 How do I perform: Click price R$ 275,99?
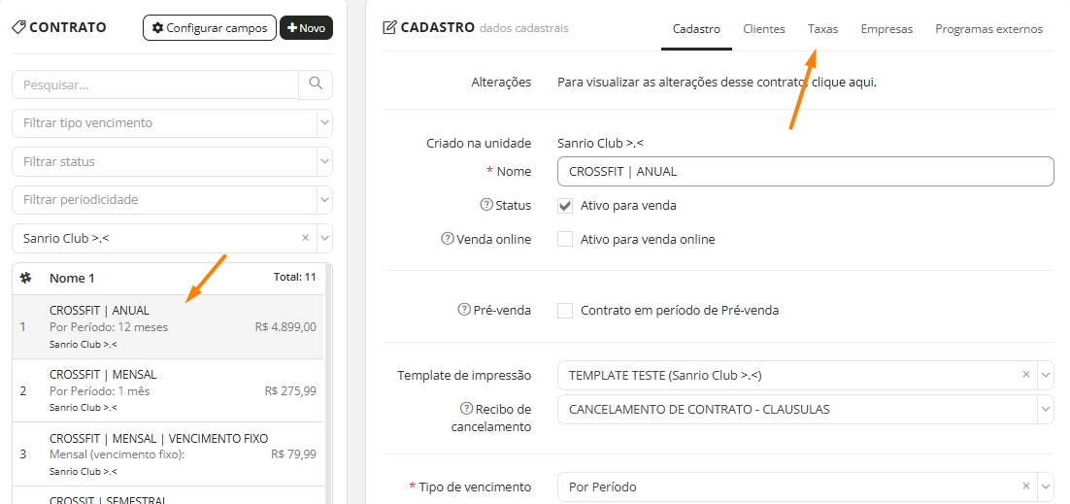pos(290,391)
